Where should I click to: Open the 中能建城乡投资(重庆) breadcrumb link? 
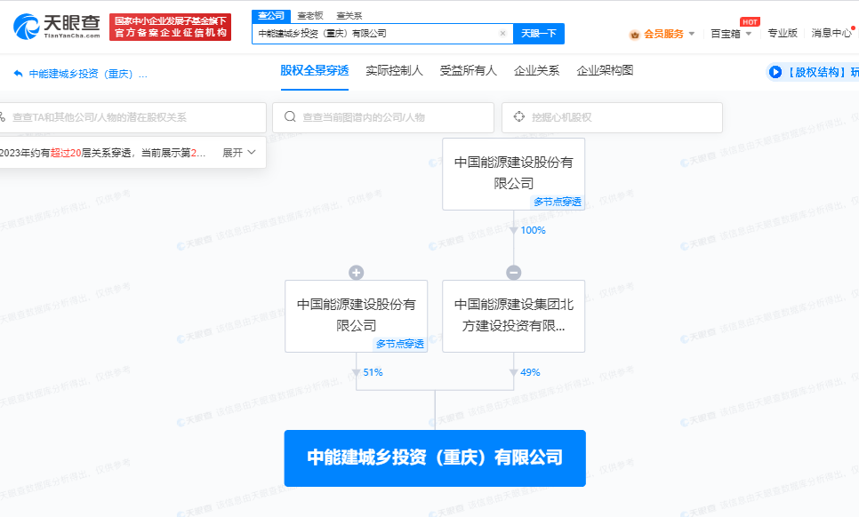coord(88,74)
